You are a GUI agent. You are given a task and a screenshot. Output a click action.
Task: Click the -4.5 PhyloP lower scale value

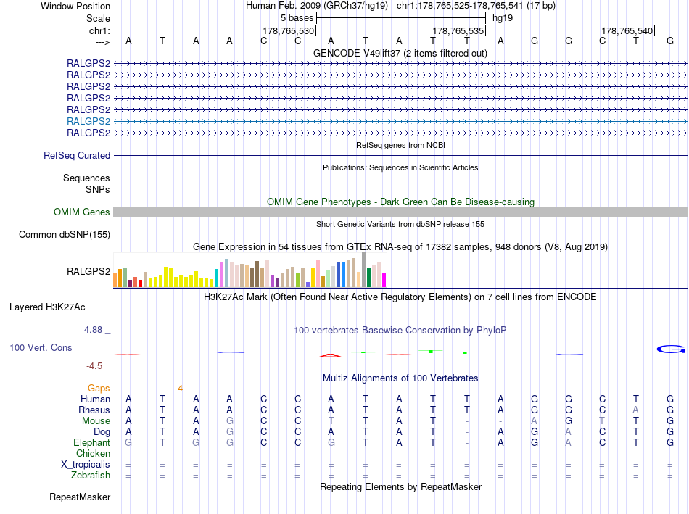click(x=94, y=366)
